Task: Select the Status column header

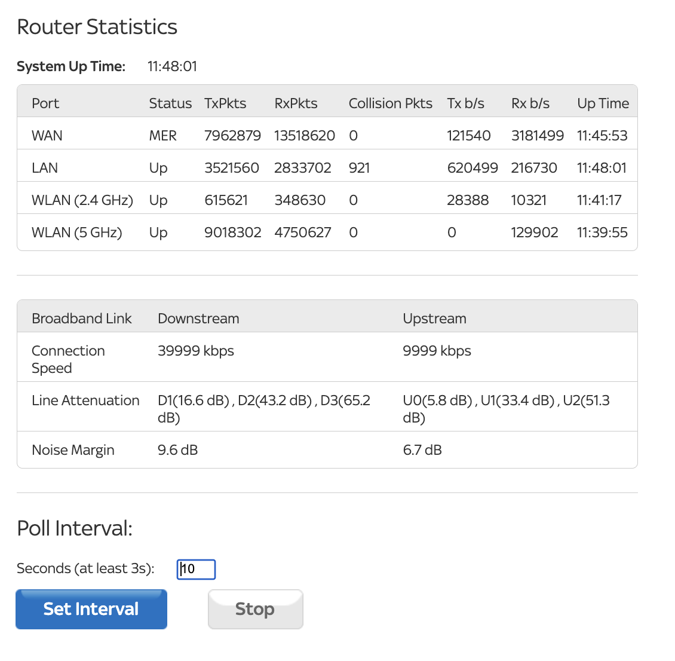Action: (170, 103)
